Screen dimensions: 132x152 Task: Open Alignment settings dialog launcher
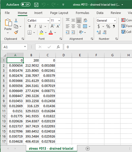[92, 39]
